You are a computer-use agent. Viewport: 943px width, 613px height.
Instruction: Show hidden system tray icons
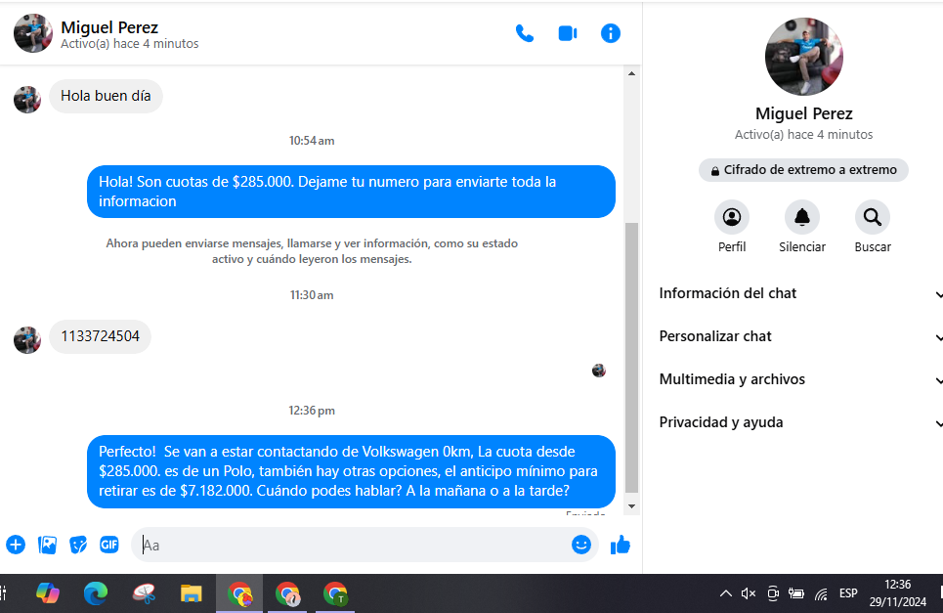[x=726, y=593]
